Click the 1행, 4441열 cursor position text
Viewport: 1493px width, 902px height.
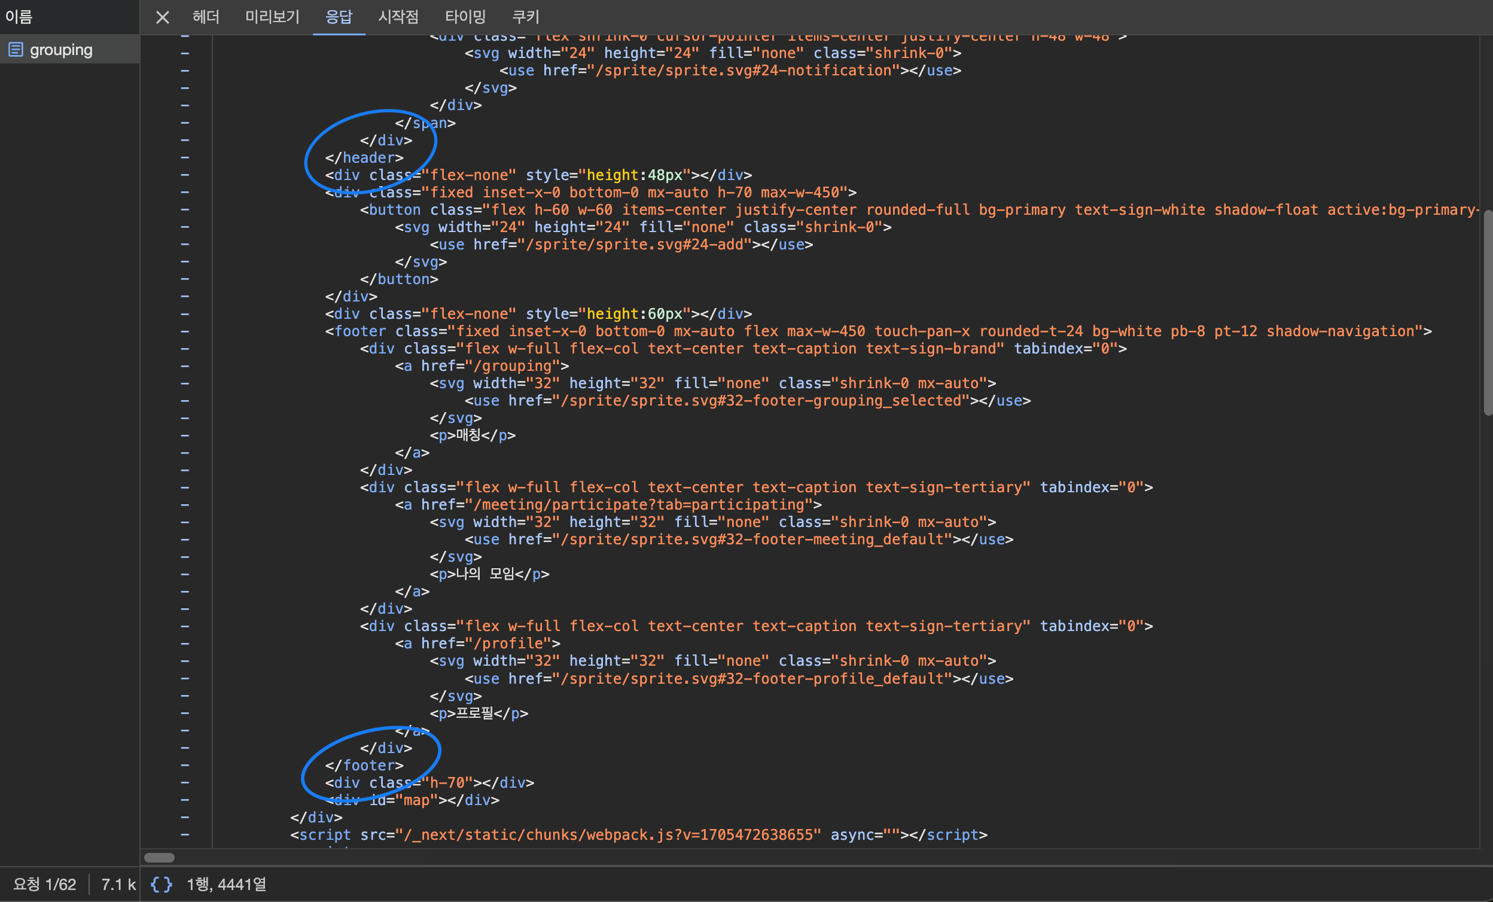click(226, 885)
